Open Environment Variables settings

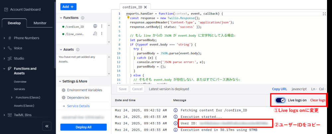84,90
